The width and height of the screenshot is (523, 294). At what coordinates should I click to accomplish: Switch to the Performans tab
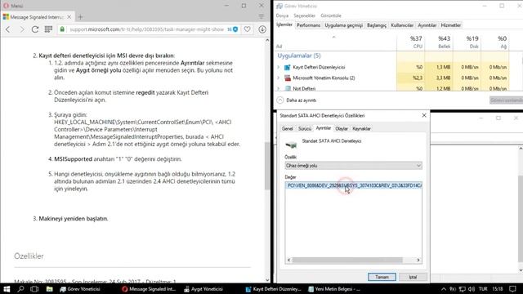pyautogui.click(x=308, y=25)
